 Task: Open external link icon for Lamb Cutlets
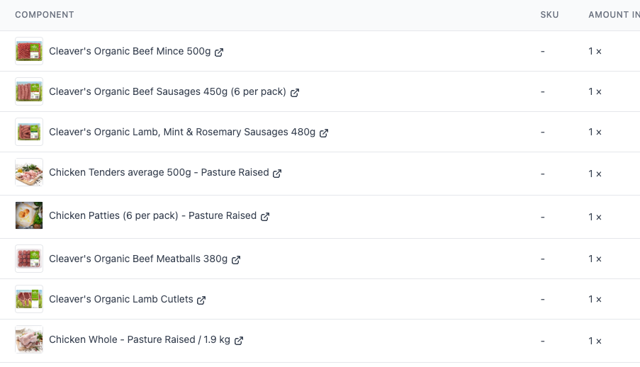201,300
